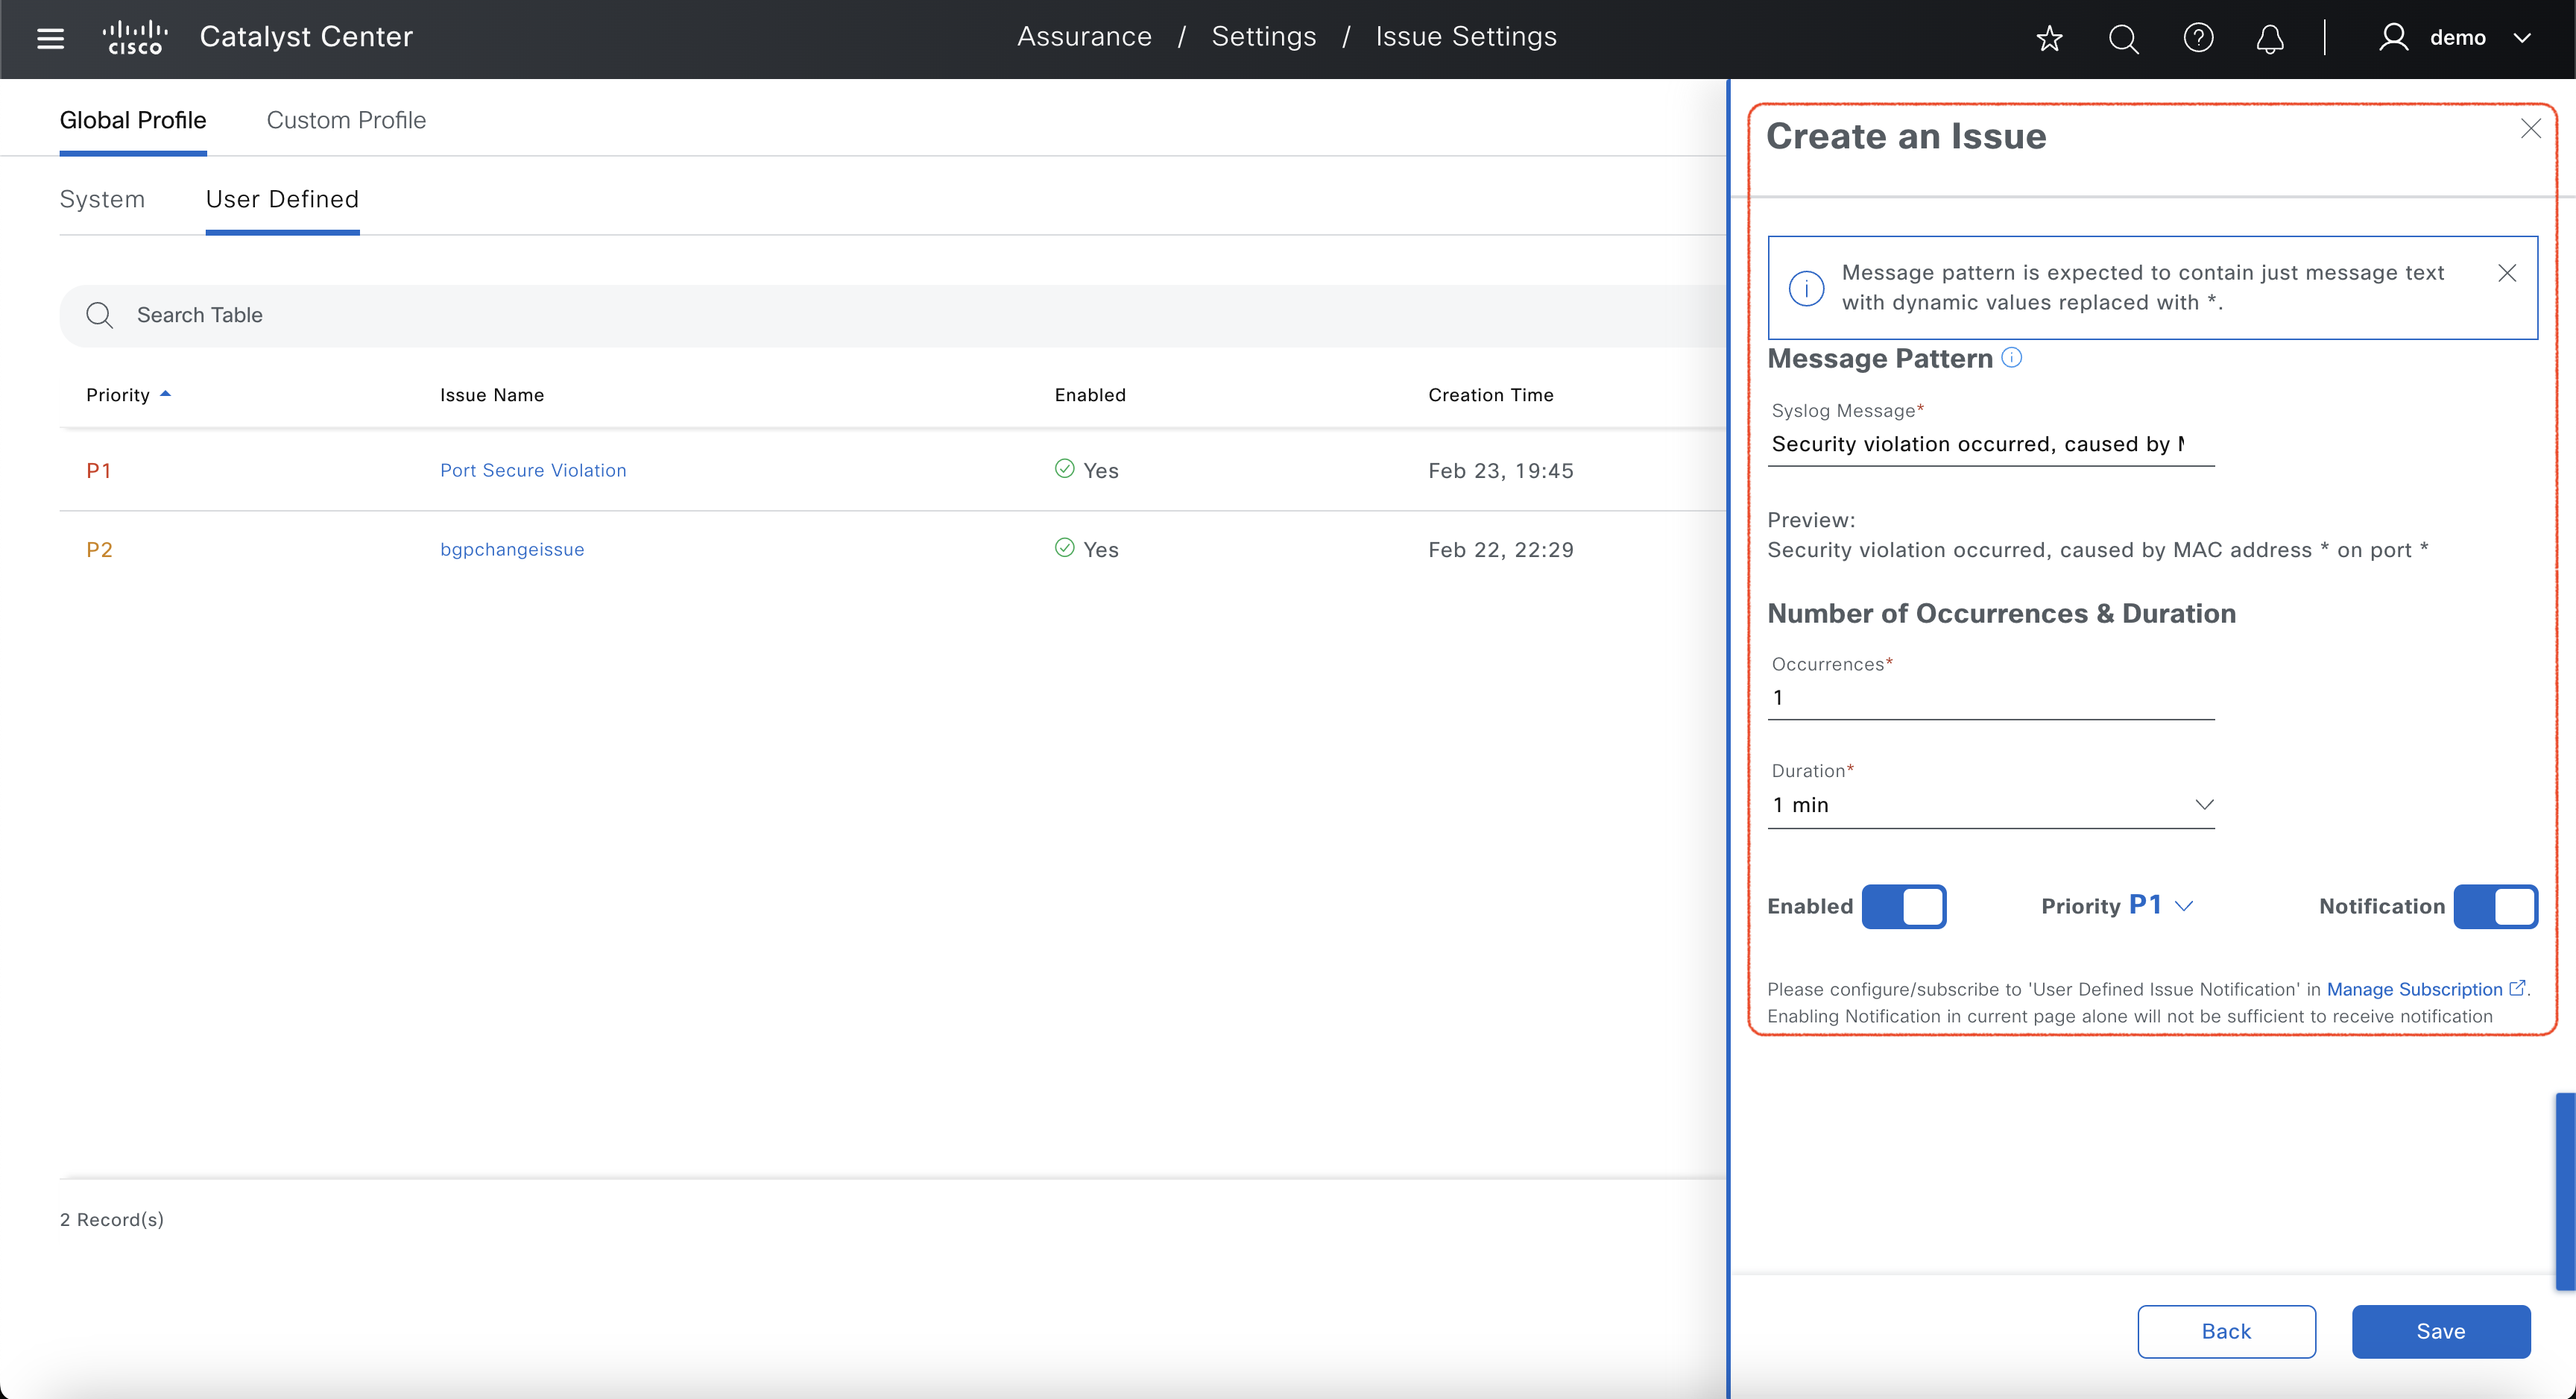Click the Cisco logo

pos(135,37)
